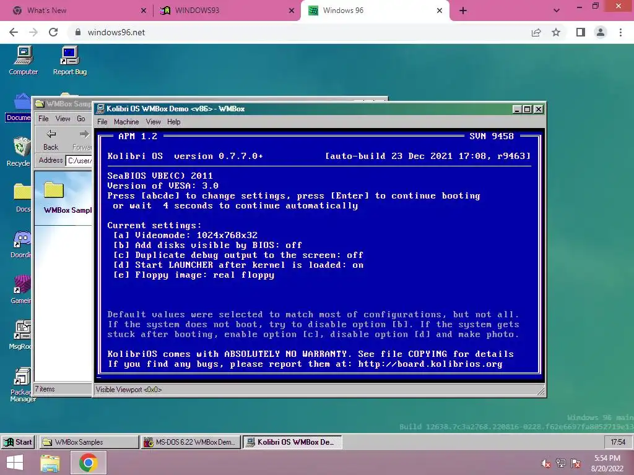Open the MsgRoom desktop icon

21,335
